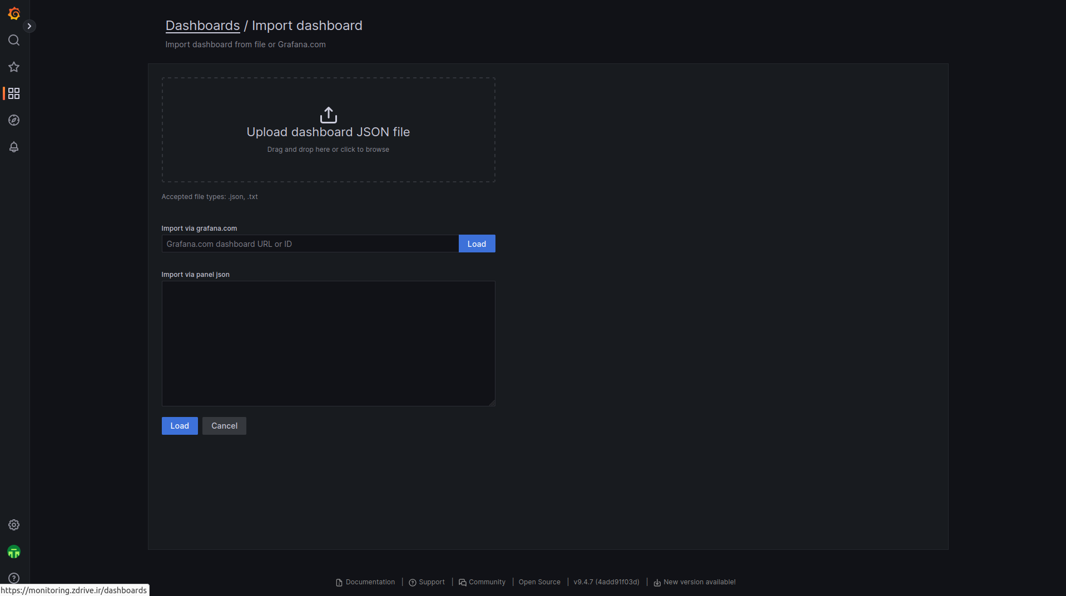Open the Help question mark icon

pyautogui.click(x=14, y=578)
